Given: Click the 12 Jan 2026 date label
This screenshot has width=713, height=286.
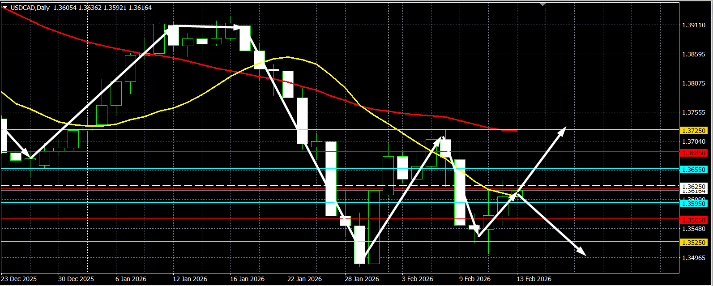Looking at the screenshot, I should pyautogui.click(x=190, y=279).
